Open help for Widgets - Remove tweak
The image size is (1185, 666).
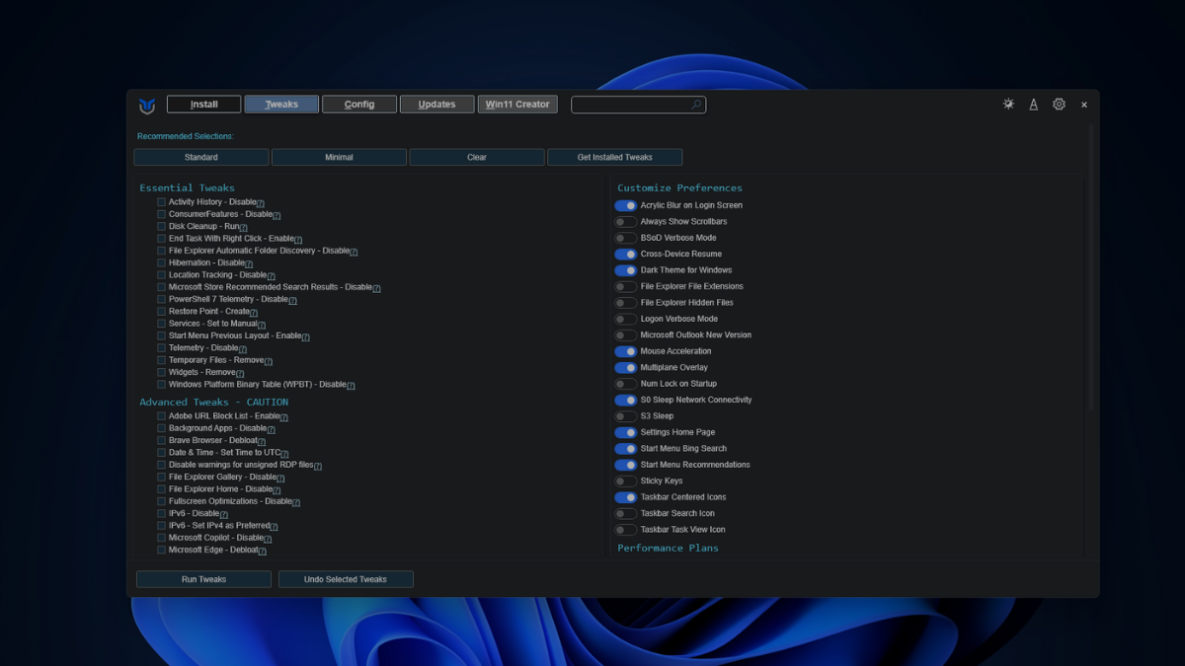click(240, 373)
